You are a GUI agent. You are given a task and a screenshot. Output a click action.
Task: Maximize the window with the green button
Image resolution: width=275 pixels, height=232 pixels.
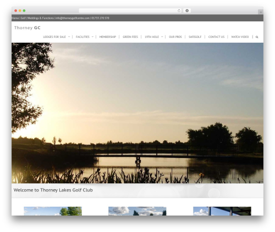24,10
